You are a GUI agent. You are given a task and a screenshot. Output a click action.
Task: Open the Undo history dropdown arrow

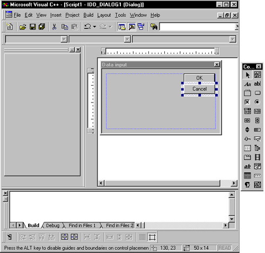click(95, 27)
